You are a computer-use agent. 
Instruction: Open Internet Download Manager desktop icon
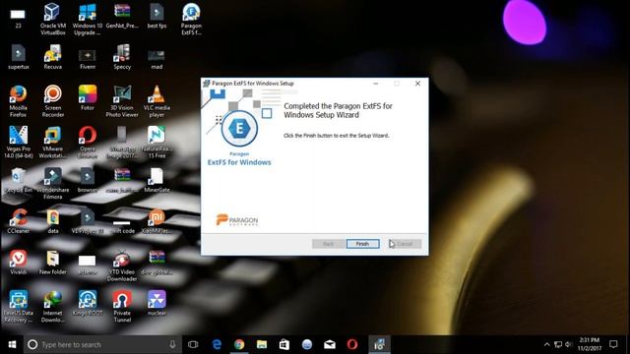click(x=52, y=307)
